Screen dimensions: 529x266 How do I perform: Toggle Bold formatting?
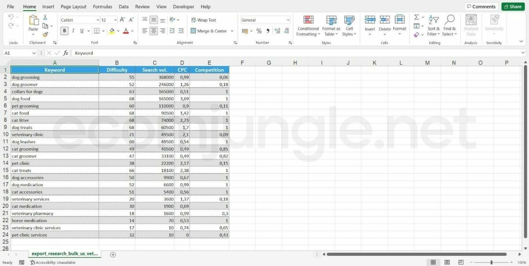pyautogui.click(x=64, y=31)
